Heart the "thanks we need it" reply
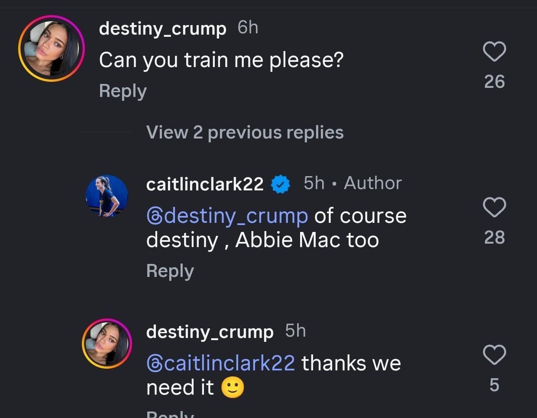 coord(494,355)
